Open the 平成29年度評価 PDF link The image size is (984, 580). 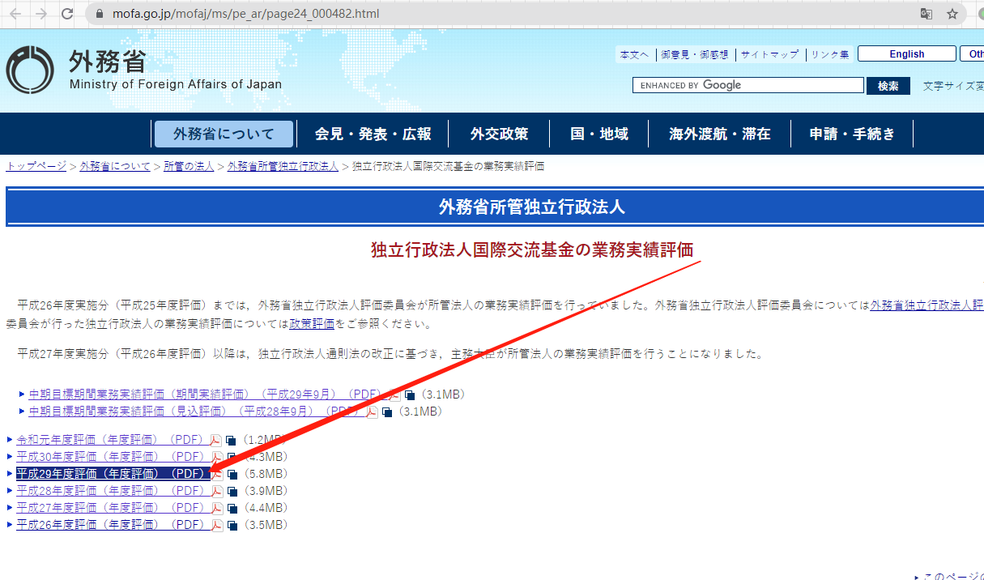pos(111,474)
